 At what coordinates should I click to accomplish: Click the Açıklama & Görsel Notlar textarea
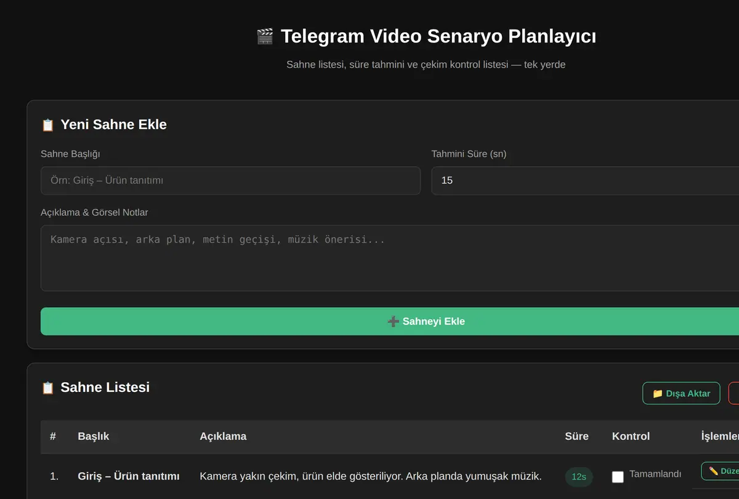pos(390,258)
